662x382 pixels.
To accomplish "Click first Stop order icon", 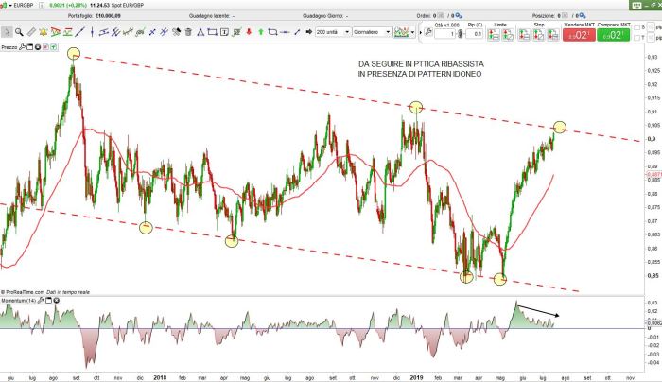I will point(524,35).
